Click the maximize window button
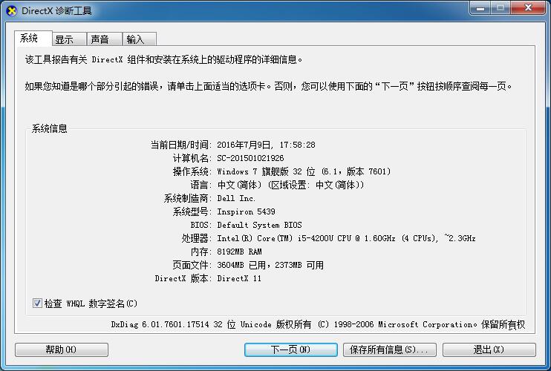 click(x=500, y=8)
